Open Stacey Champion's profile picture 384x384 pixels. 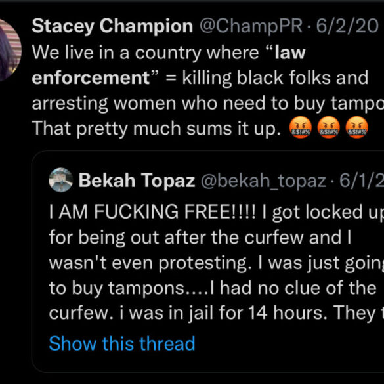(9, 50)
